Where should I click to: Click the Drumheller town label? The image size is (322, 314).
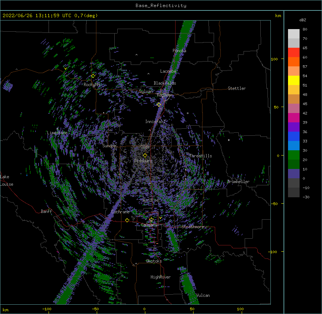tap(238, 182)
